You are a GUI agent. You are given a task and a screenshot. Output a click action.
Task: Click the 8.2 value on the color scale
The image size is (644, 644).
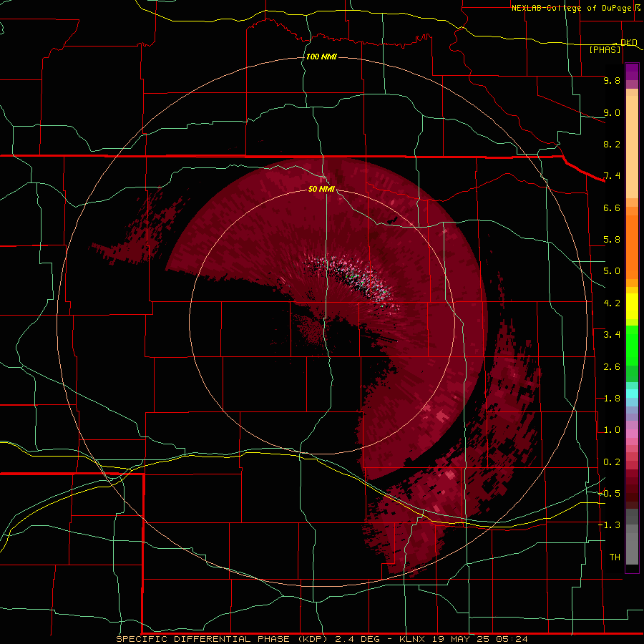coord(612,144)
